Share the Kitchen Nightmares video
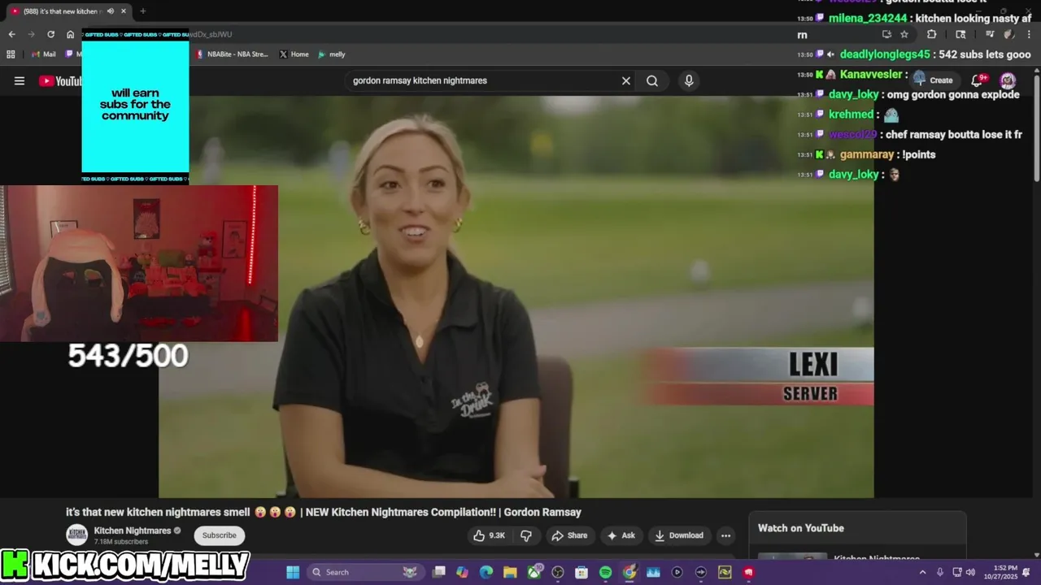 tap(569, 535)
